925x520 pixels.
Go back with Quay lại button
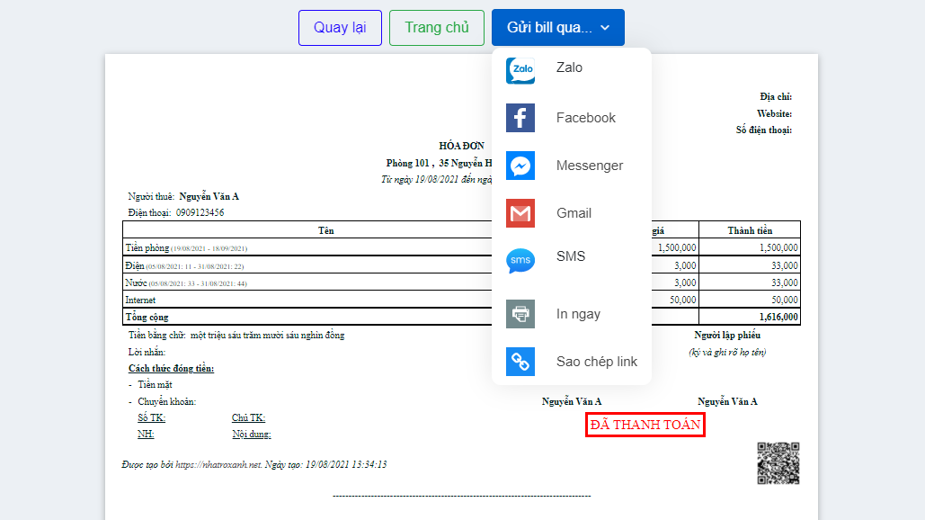pos(340,28)
